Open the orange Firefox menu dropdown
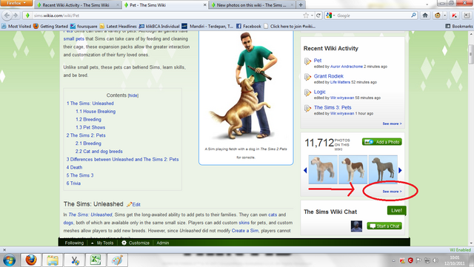This screenshot has height=267, width=474. pos(16,3)
